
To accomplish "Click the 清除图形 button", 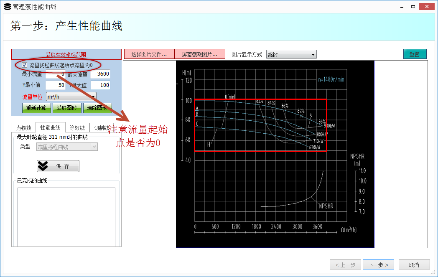I will coord(97,108).
